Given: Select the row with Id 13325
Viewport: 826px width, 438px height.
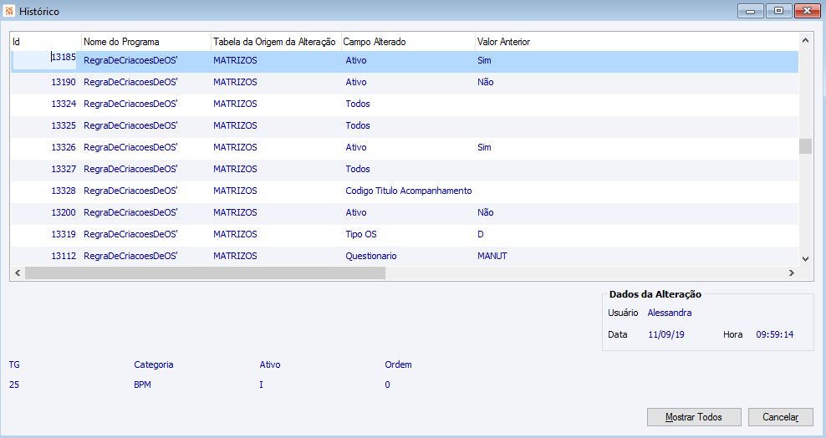Looking at the screenshot, I should 405,125.
